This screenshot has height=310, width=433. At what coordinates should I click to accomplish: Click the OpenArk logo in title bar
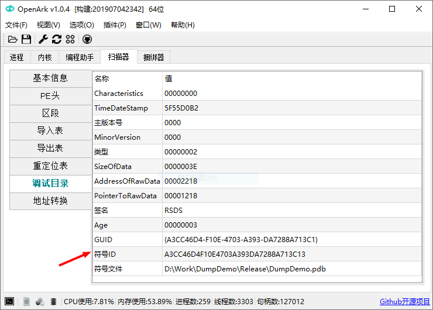pos(10,9)
